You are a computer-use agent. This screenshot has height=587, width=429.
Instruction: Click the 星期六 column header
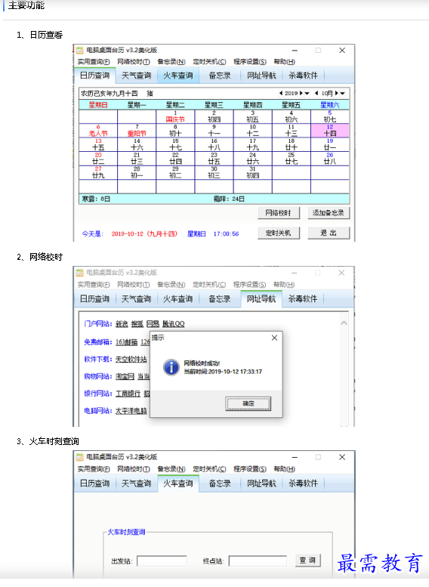coord(330,105)
